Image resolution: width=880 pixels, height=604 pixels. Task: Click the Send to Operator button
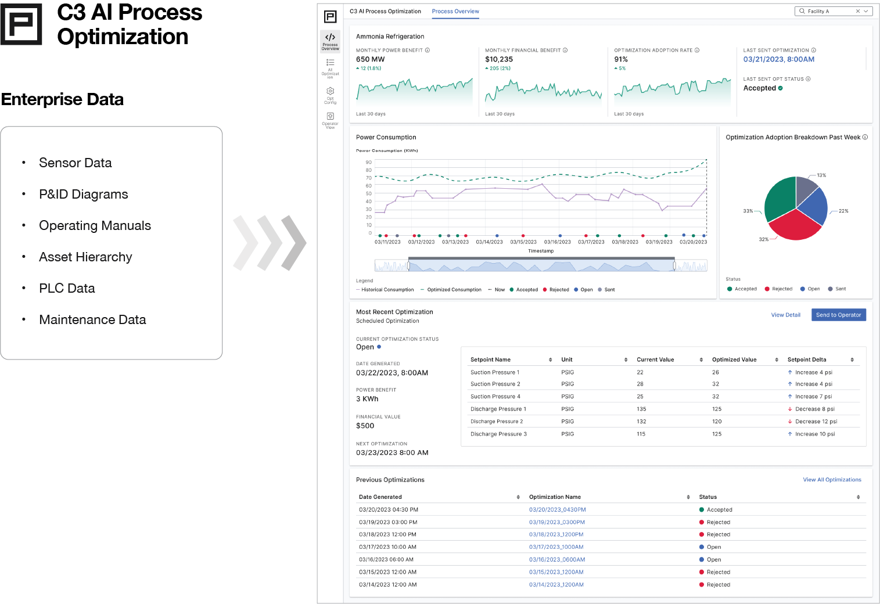pos(838,315)
